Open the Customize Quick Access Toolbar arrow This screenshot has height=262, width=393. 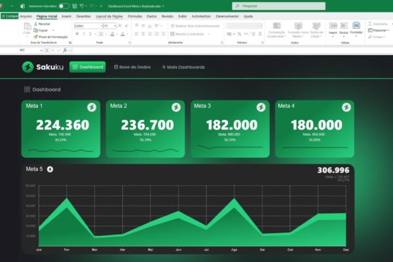(x=101, y=6)
